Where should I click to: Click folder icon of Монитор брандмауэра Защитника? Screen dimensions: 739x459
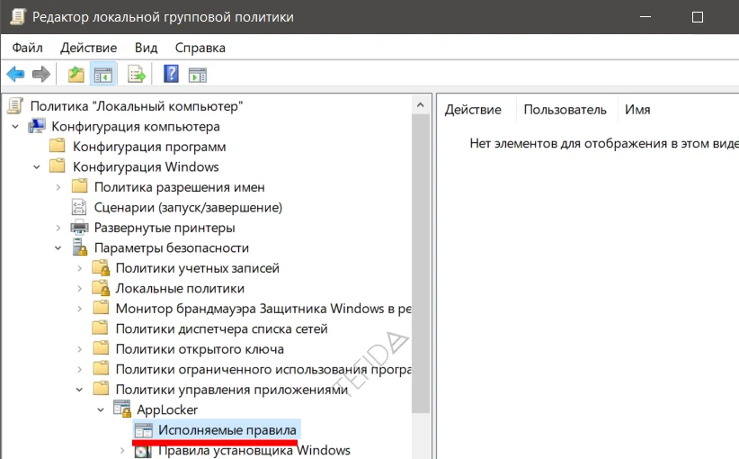101,308
